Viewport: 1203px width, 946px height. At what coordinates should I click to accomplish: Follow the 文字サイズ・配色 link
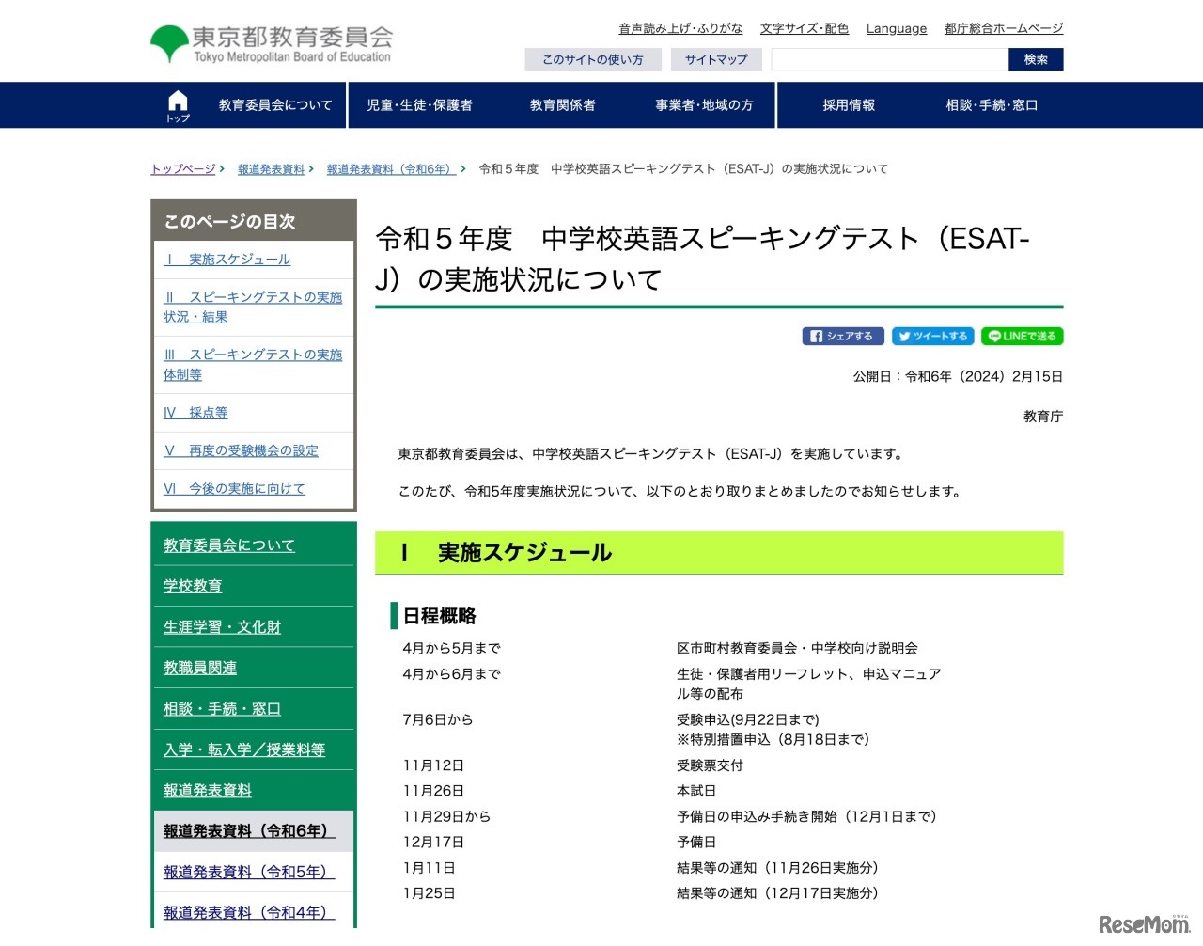coord(804,28)
